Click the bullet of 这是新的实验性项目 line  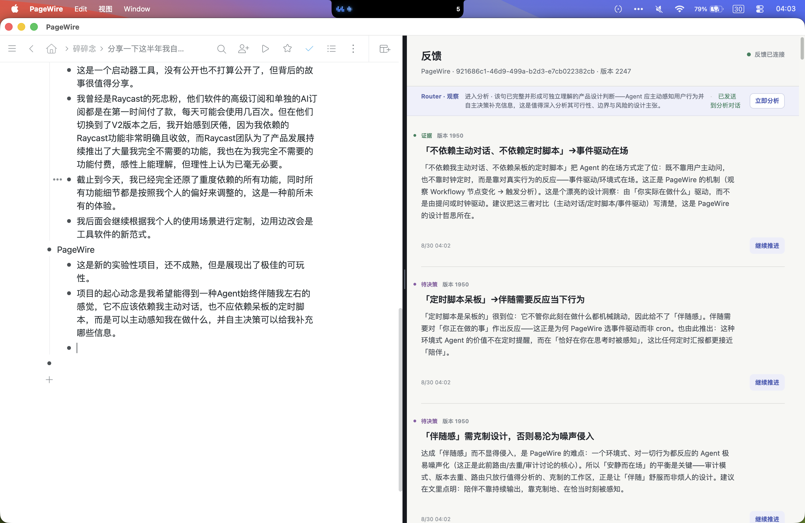coord(69,265)
